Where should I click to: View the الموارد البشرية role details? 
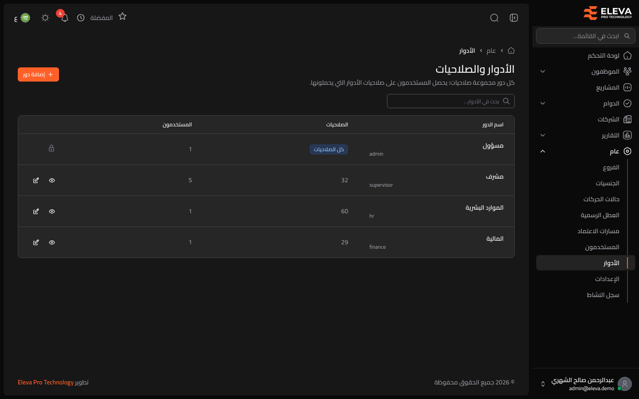click(x=52, y=211)
